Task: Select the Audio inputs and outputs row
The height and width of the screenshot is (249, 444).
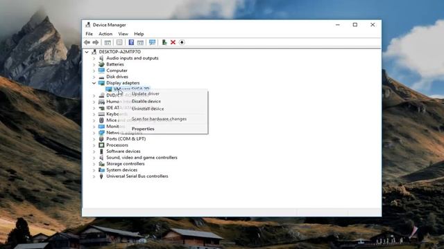Action: (133, 58)
